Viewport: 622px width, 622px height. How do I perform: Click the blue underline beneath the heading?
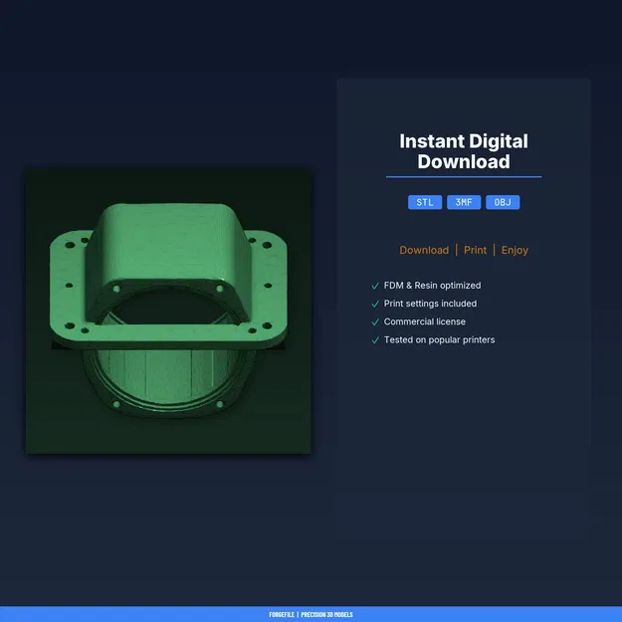click(464, 177)
